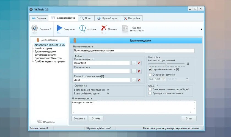Click the Одноклассники logo in sidebar header
Viewport: 231px width, 137px height.
38,40
